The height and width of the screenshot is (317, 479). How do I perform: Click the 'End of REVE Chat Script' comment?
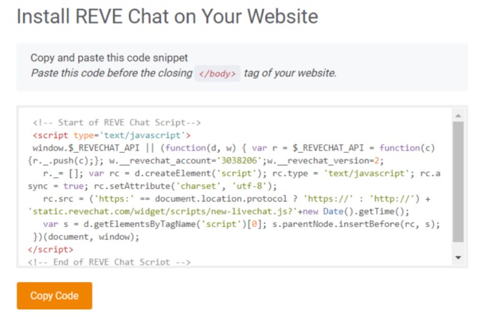point(109,262)
